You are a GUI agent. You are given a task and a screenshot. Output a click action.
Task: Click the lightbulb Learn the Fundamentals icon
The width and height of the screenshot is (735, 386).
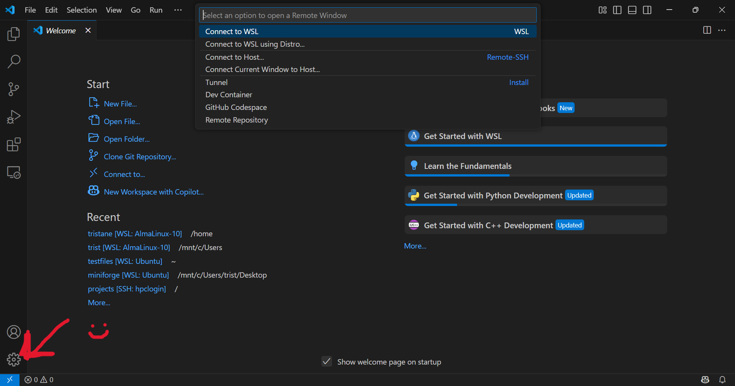point(414,165)
